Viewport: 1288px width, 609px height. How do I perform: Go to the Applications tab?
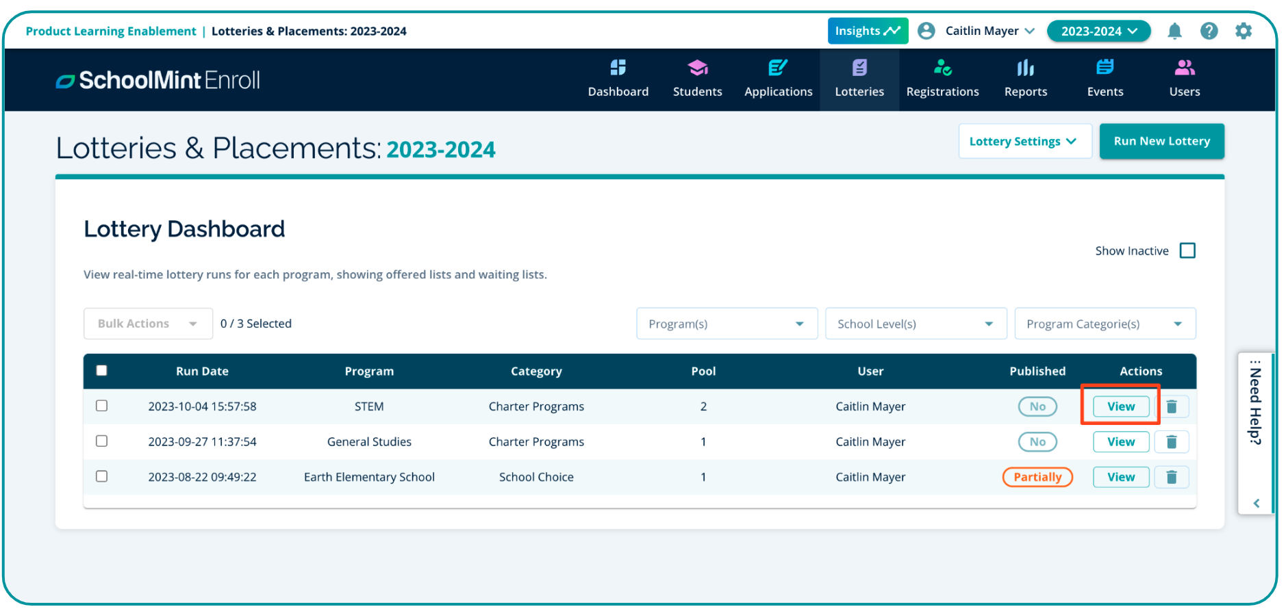click(778, 79)
